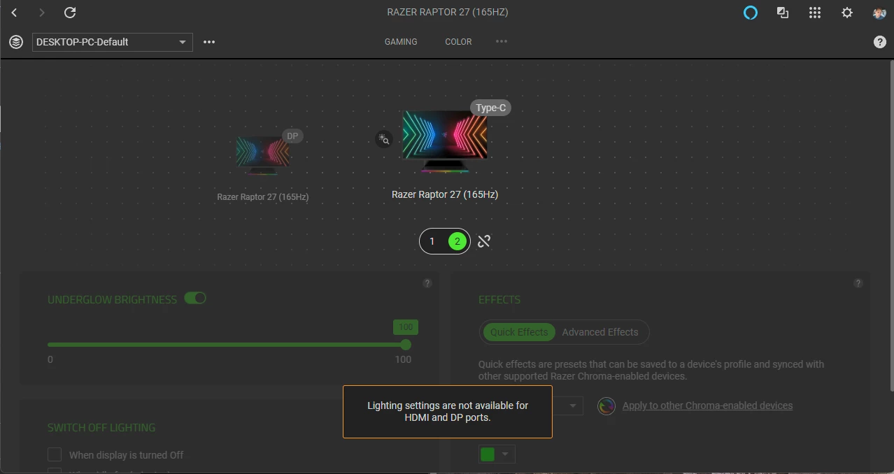Open the modules grid icon

815,13
